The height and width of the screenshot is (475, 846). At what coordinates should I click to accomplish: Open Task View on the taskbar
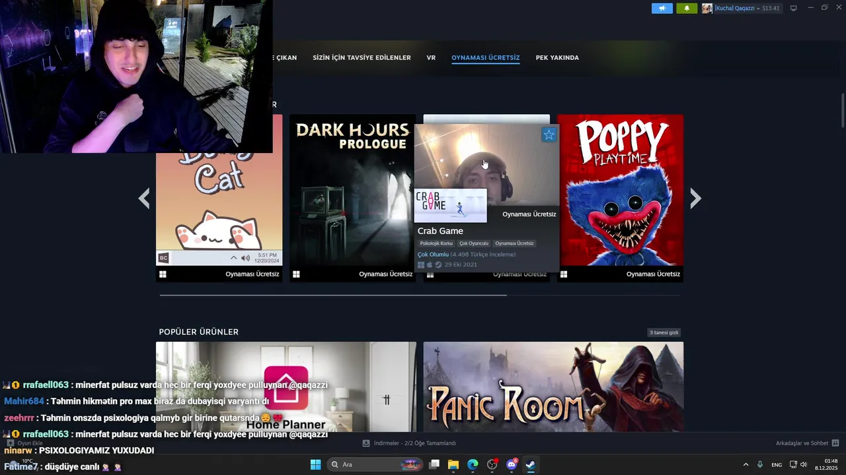(x=434, y=464)
